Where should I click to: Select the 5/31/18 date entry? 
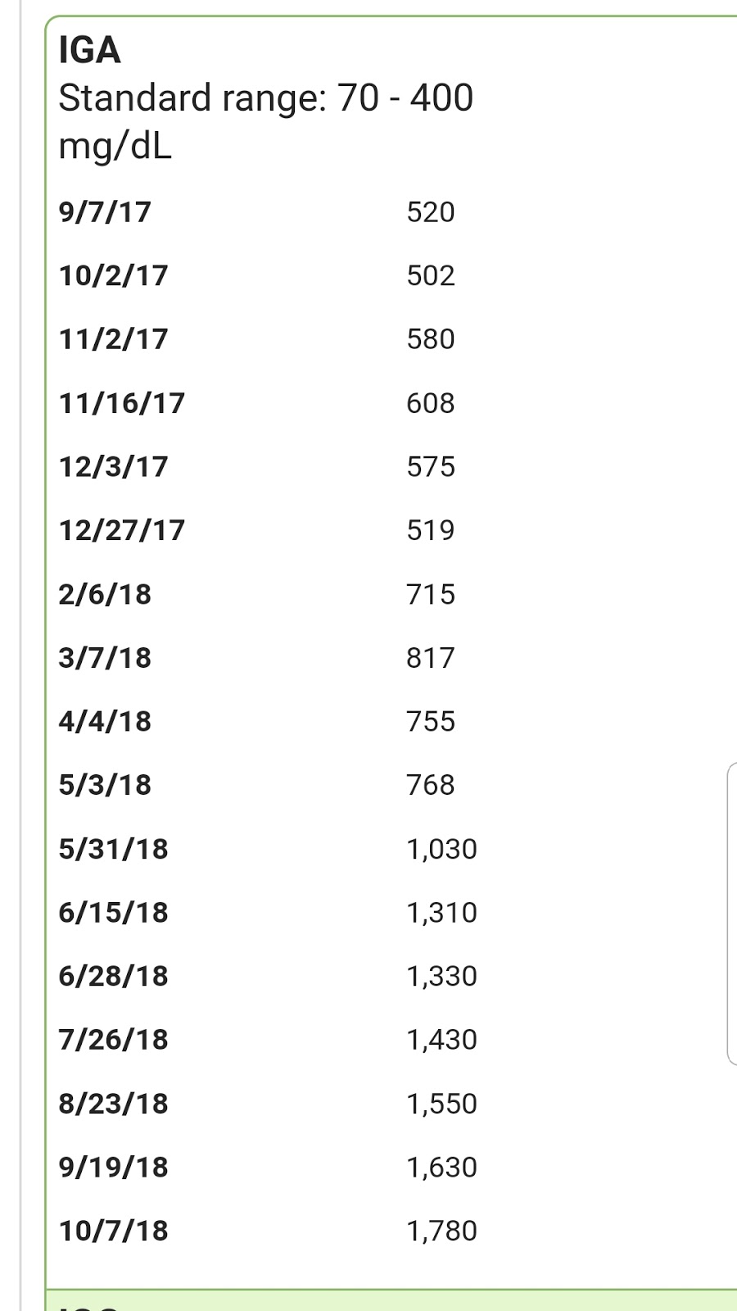click(x=113, y=849)
